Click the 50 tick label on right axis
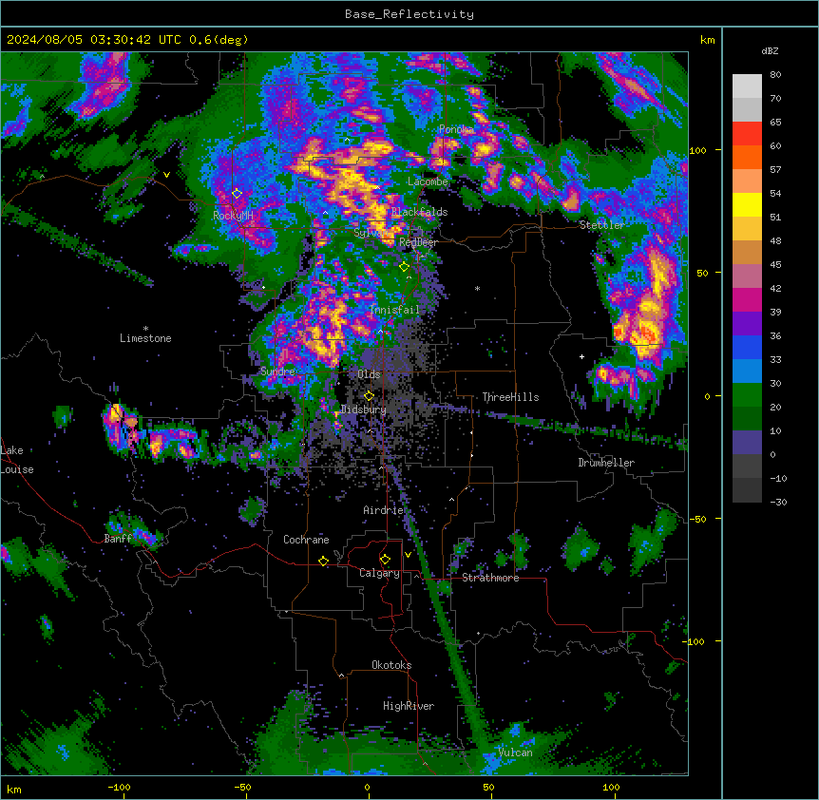Screen dimensions: 819x800 click(x=702, y=273)
